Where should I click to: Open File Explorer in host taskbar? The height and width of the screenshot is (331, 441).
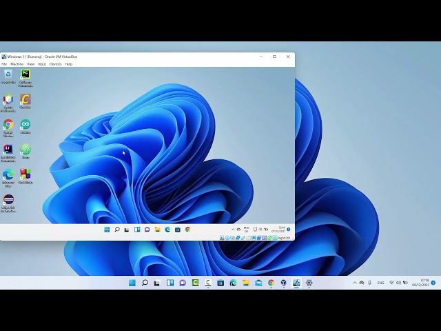point(246,283)
